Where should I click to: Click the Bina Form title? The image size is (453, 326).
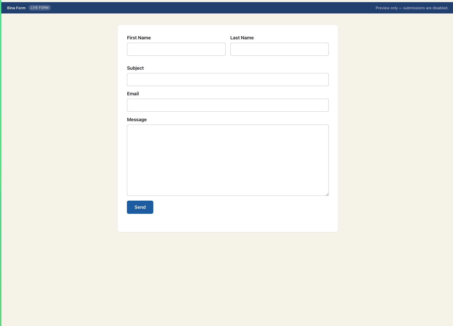(x=16, y=8)
